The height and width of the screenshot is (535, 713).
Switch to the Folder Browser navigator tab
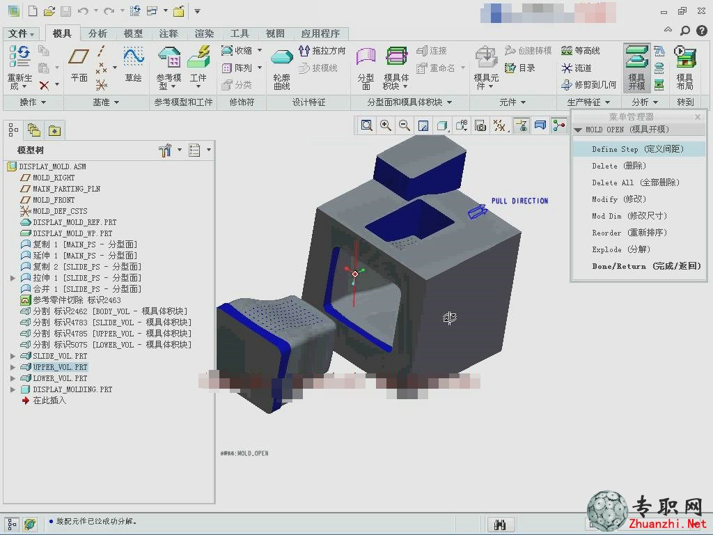tap(33, 130)
